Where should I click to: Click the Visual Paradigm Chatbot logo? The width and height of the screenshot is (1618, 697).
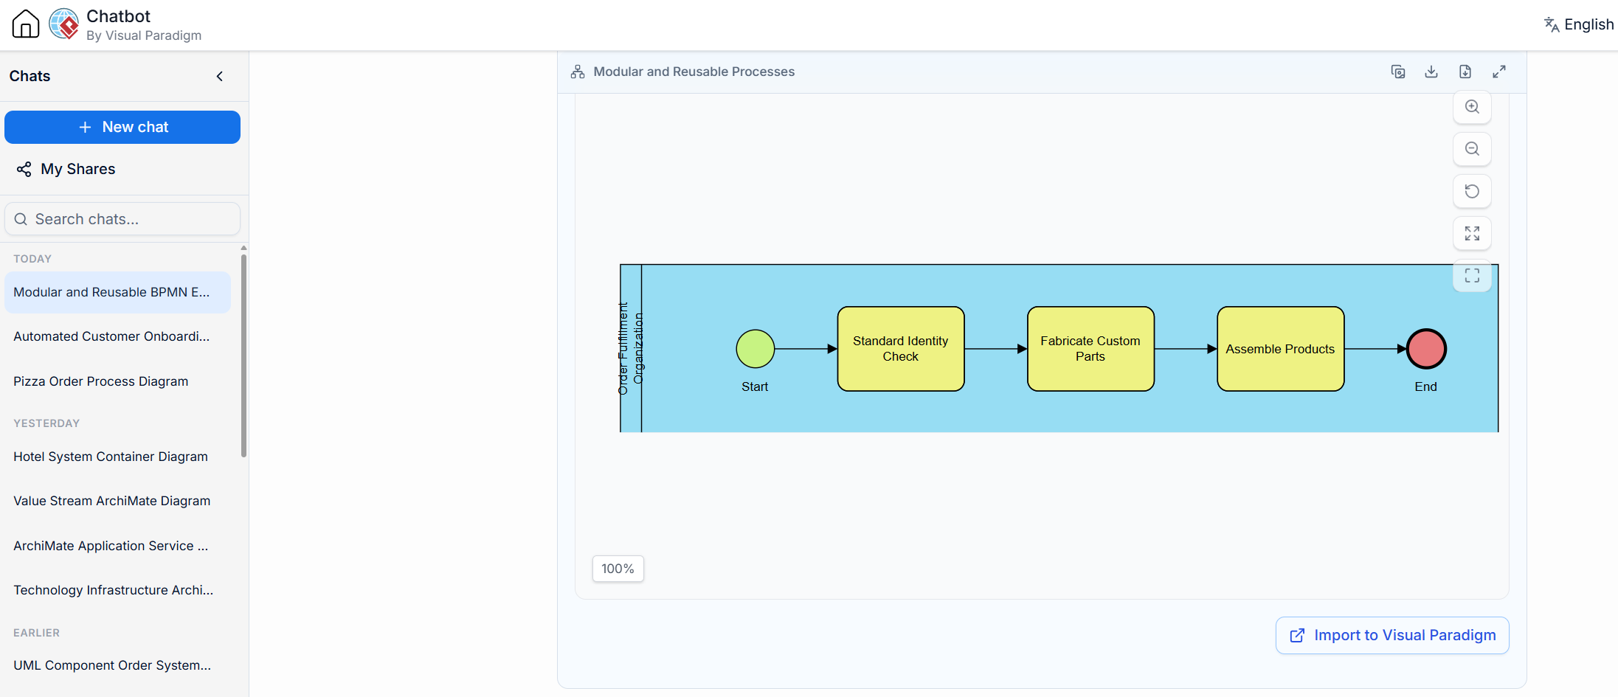coord(64,24)
